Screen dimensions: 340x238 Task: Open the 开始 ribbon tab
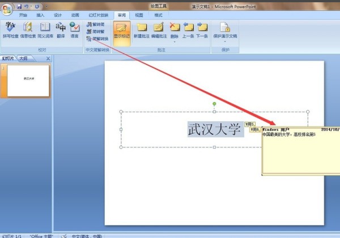[23, 15]
